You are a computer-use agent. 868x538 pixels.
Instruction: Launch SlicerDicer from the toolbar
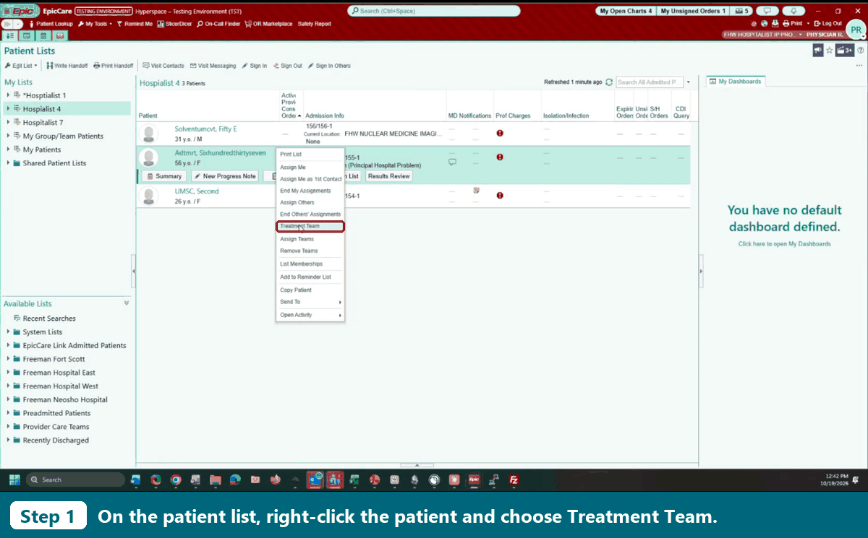[175, 24]
